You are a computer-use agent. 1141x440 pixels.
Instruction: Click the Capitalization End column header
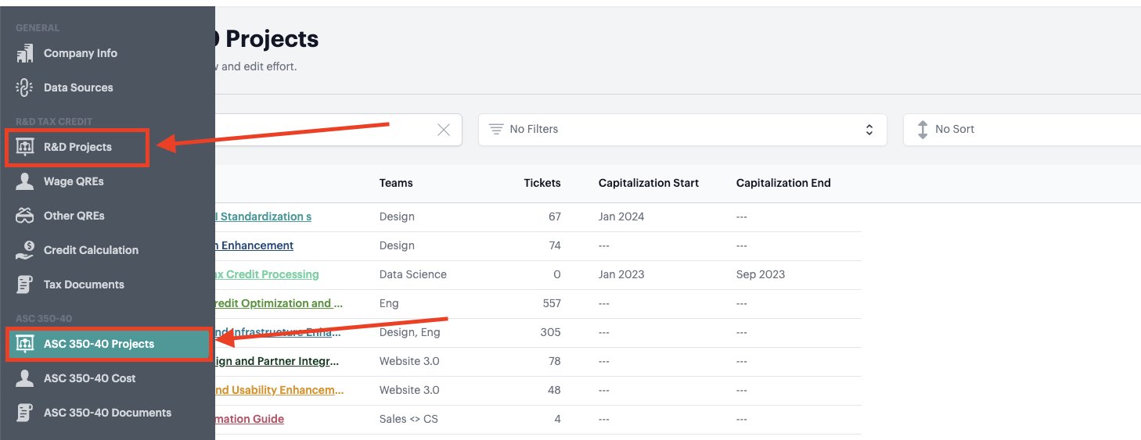click(783, 183)
